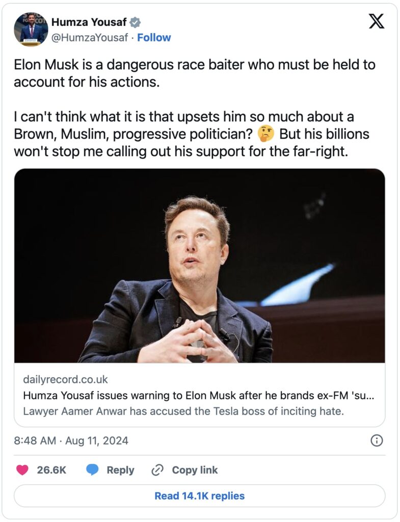Viewport: 400px width, 522px height.
Task: Open the Elon Musk article image
Action: click(199, 266)
